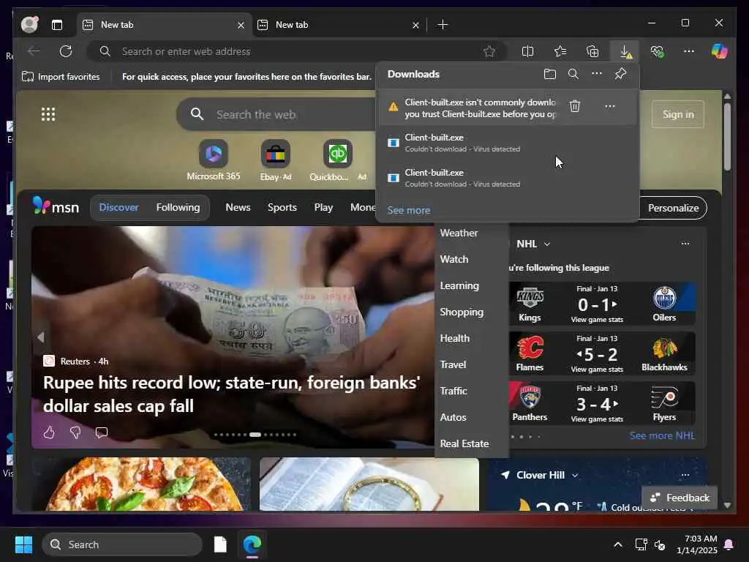Choose Health from the overflow menu

(x=455, y=338)
